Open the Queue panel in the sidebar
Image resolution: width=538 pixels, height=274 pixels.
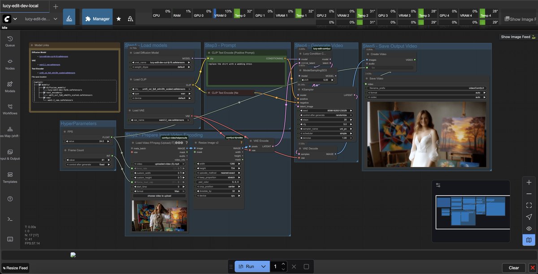pos(10,40)
